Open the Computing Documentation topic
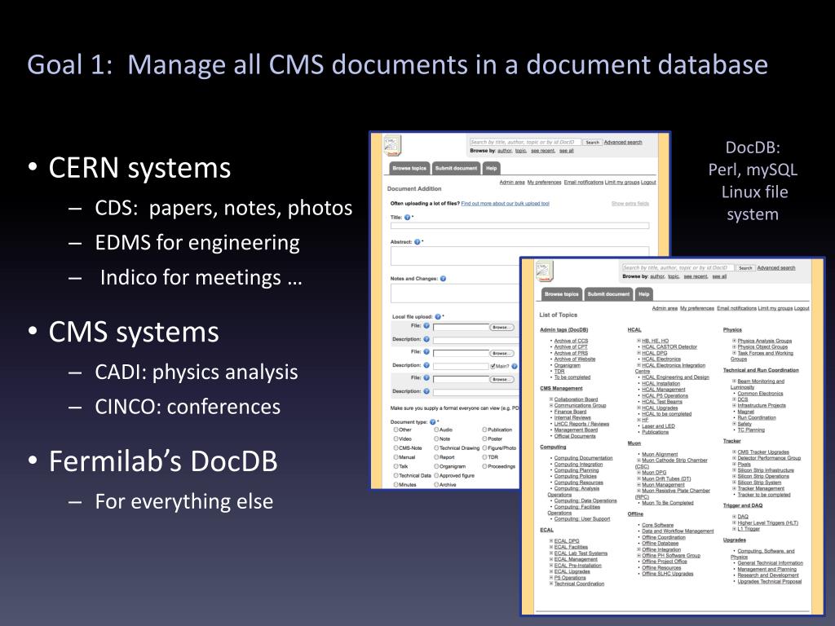 (x=583, y=458)
